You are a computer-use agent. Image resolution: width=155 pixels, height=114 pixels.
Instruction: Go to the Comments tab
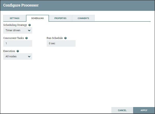point(83,18)
